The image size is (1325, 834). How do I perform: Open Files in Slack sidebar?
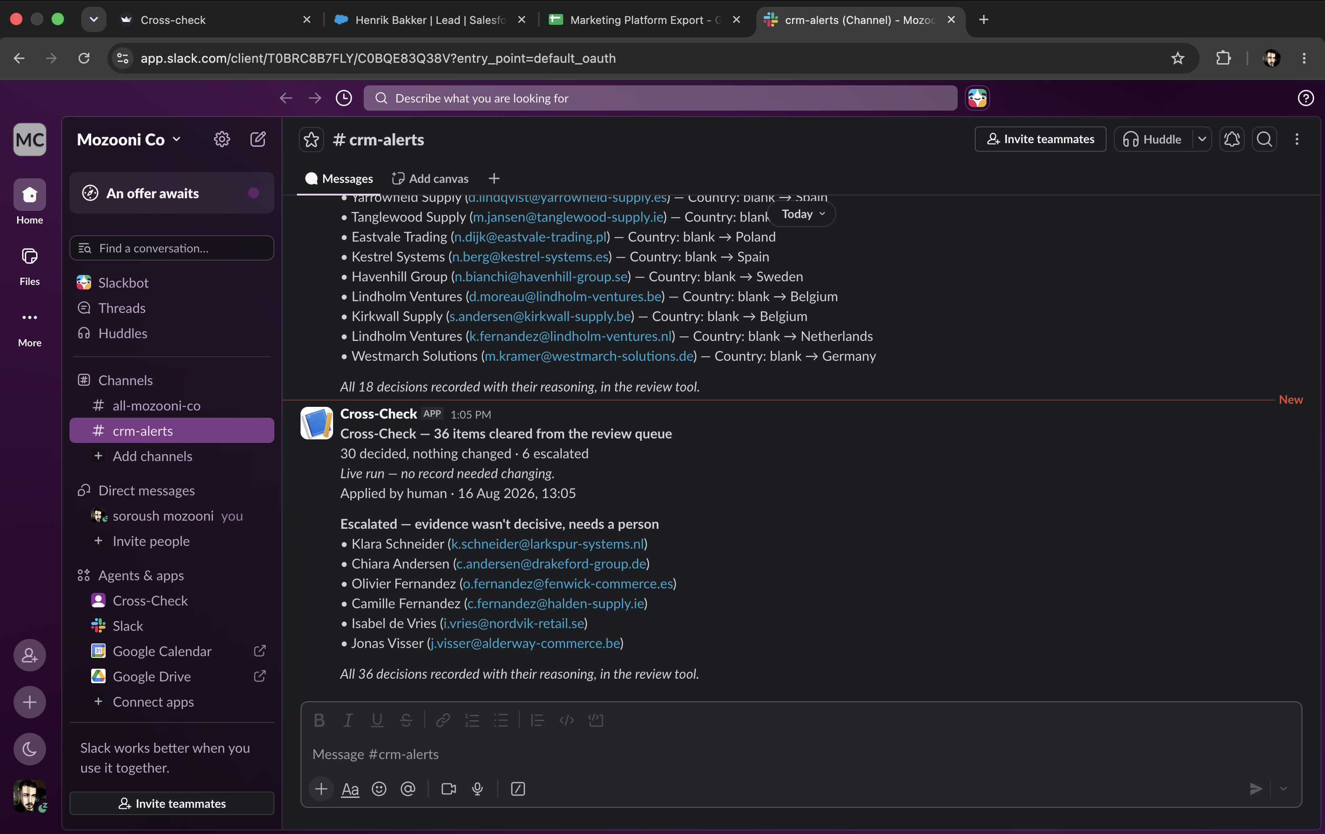[30, 266]
